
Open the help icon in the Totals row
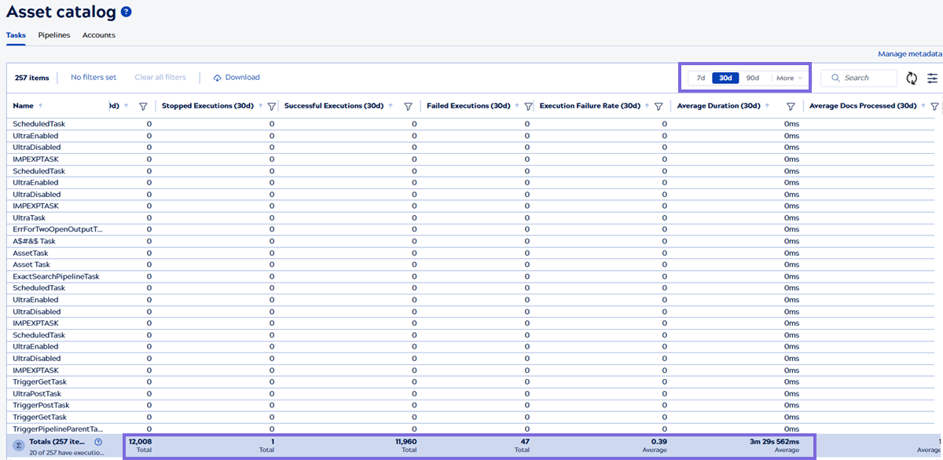click(x=98, y=442)
